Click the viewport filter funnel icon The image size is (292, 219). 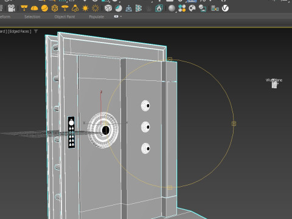[36, 31]
